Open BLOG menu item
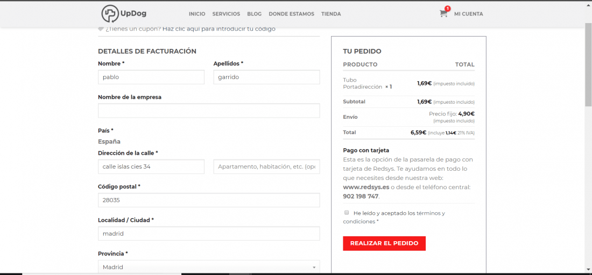Image resolution: width=592 pixels, height=275 pixels. coord(255,14)
